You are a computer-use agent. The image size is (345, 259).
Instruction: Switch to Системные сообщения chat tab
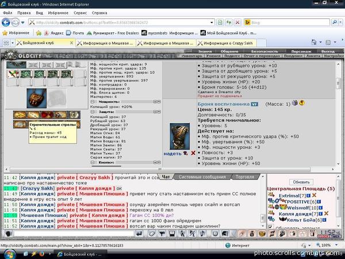pos(202,177)
